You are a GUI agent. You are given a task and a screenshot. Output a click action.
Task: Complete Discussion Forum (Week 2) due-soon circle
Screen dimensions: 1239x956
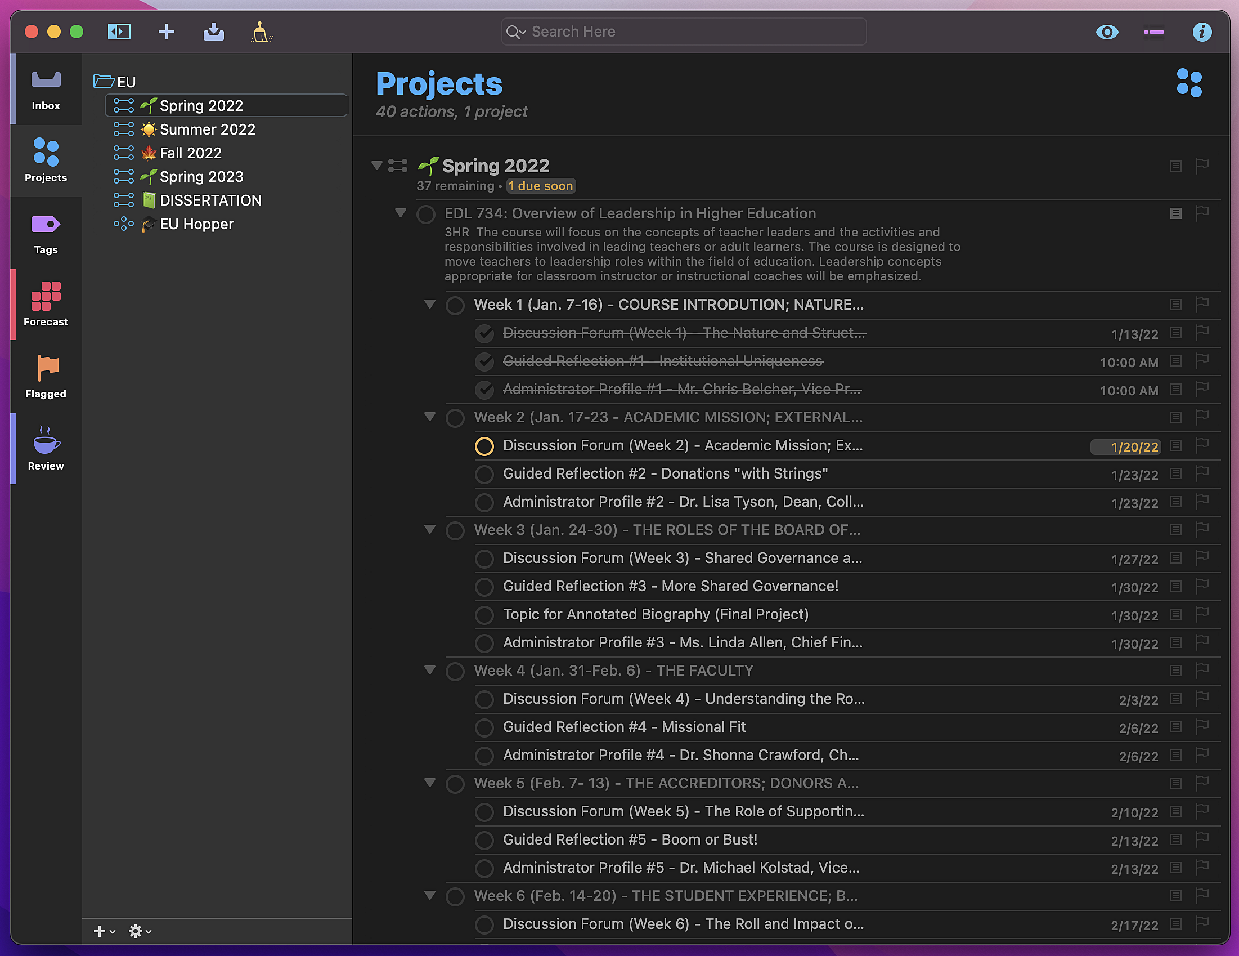484,446
